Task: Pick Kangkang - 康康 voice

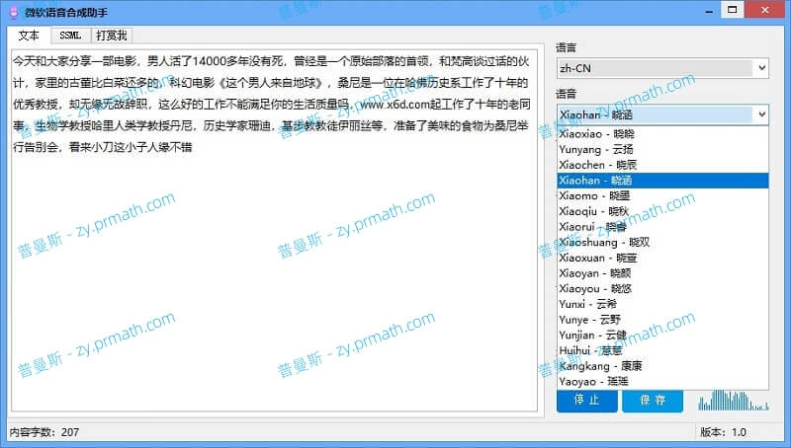Action: pos(662,366)
